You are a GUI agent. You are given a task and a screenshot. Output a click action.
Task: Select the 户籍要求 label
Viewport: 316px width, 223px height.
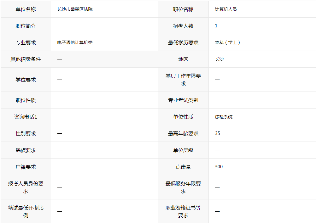[26, 167]
